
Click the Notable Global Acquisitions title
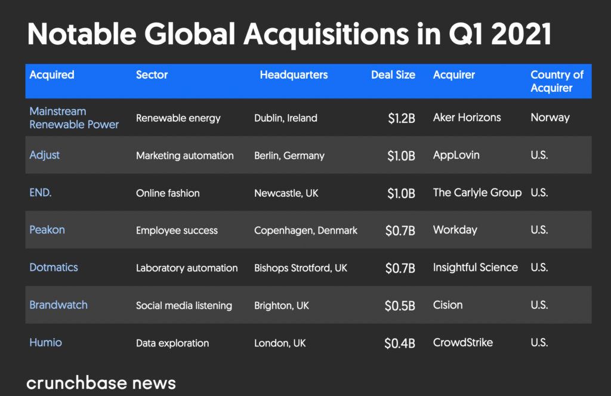coord(289,34)
